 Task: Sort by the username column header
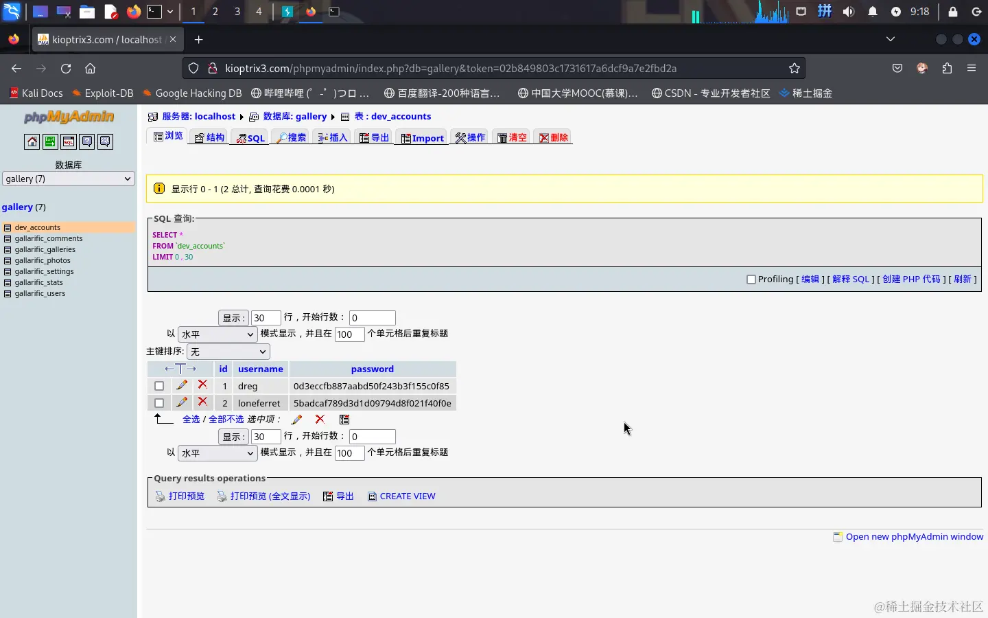[x=261, y=369]
